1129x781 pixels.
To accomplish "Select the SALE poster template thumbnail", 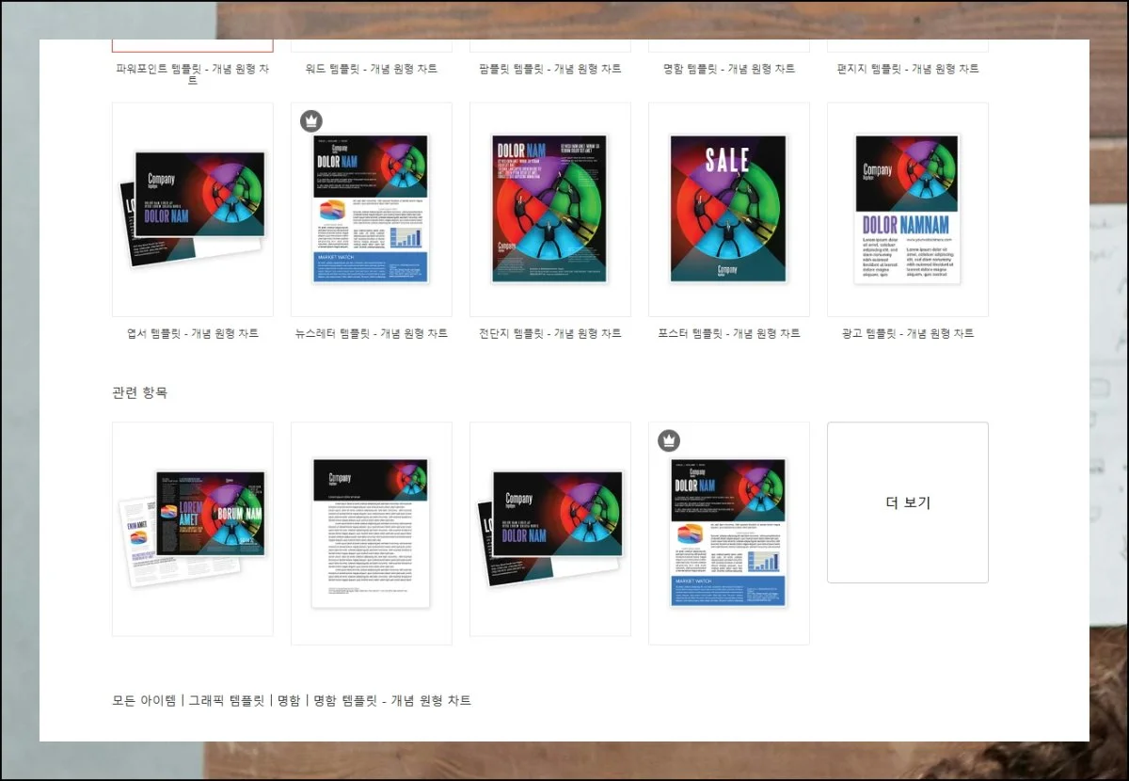I will pyautogui.click(x=728, y=208).
